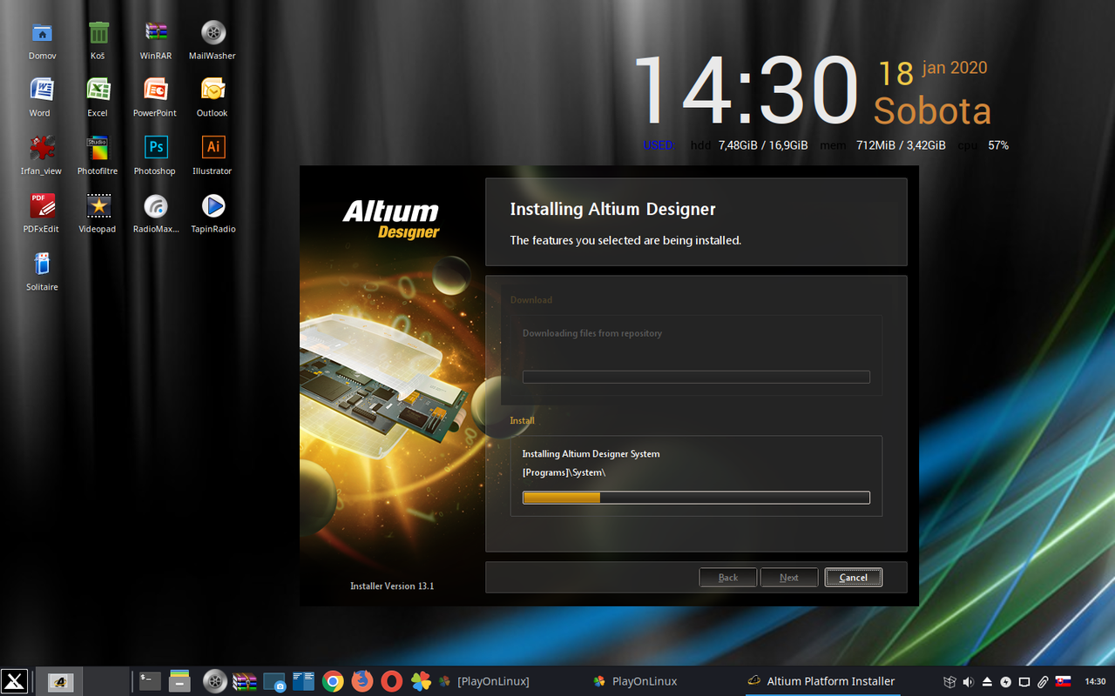Open the volume control in system tray
1115x696 pixels.
[x=968, y=681]
